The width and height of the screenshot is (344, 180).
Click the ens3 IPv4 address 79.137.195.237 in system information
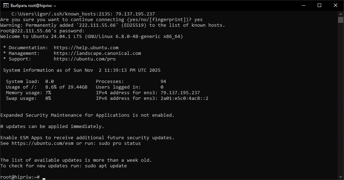coord(180,93)
